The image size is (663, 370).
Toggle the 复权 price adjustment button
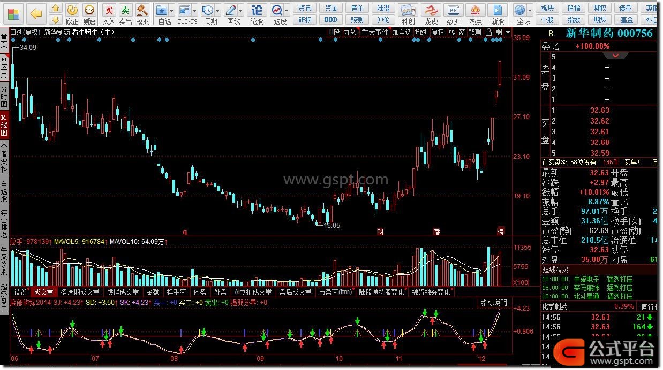coord(438,32)
